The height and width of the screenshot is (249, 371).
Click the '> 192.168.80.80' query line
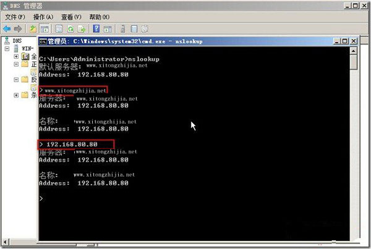[x=69, y=144]
